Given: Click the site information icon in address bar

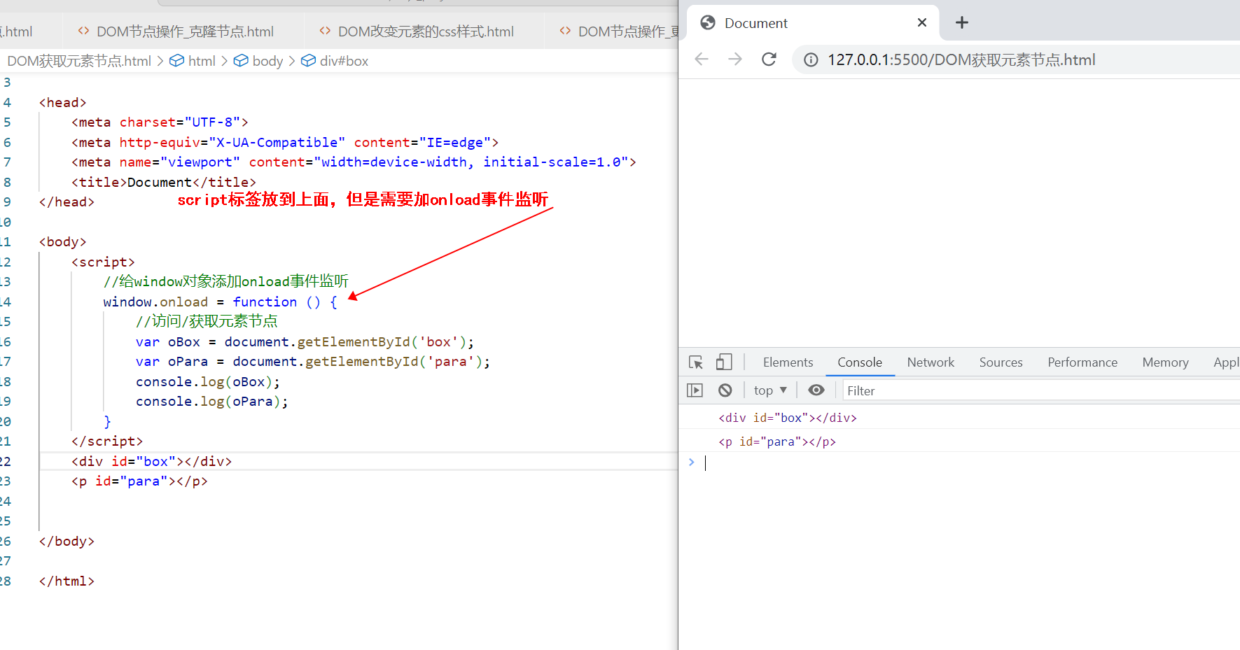Looking at the screenshot, I should (811, 60).
